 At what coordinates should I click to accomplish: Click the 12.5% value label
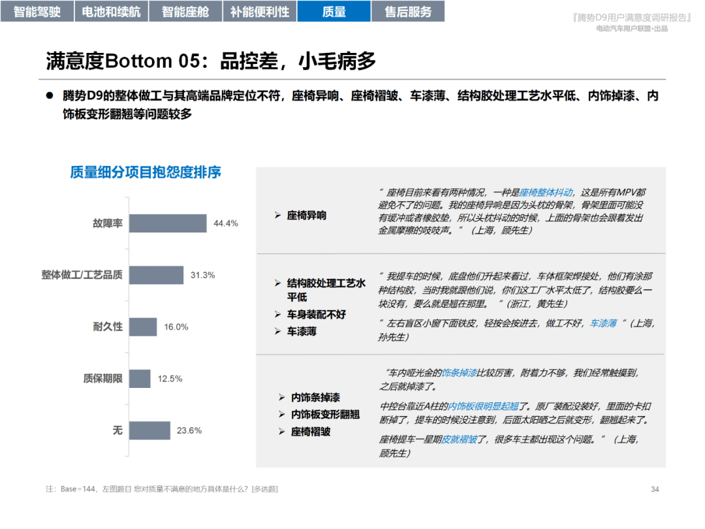[x=170, y=379]
